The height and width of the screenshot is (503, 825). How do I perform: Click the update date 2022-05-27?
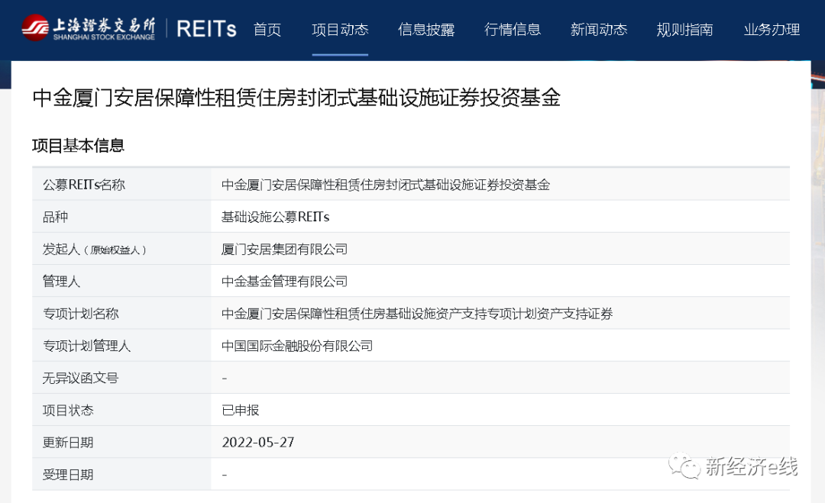[258, 442]
